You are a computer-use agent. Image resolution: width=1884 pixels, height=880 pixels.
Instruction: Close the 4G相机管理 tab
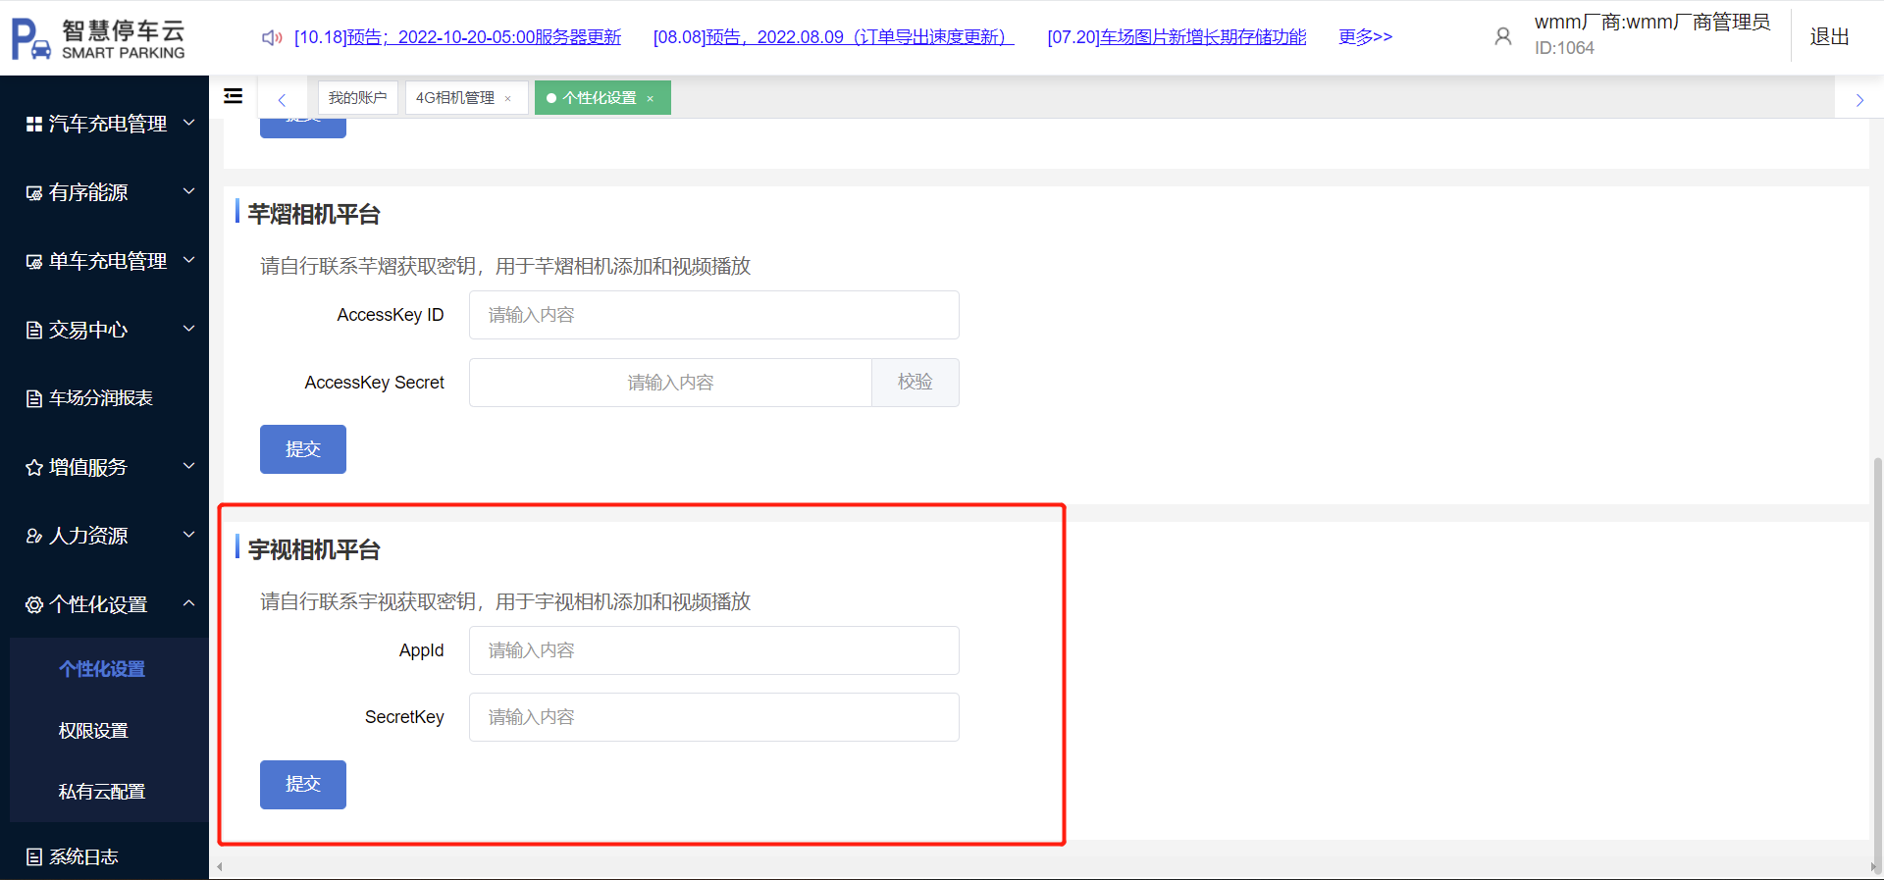pyautogui.click(x=508, y=98)
